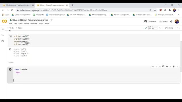Reload the browser page

point(12,10)
